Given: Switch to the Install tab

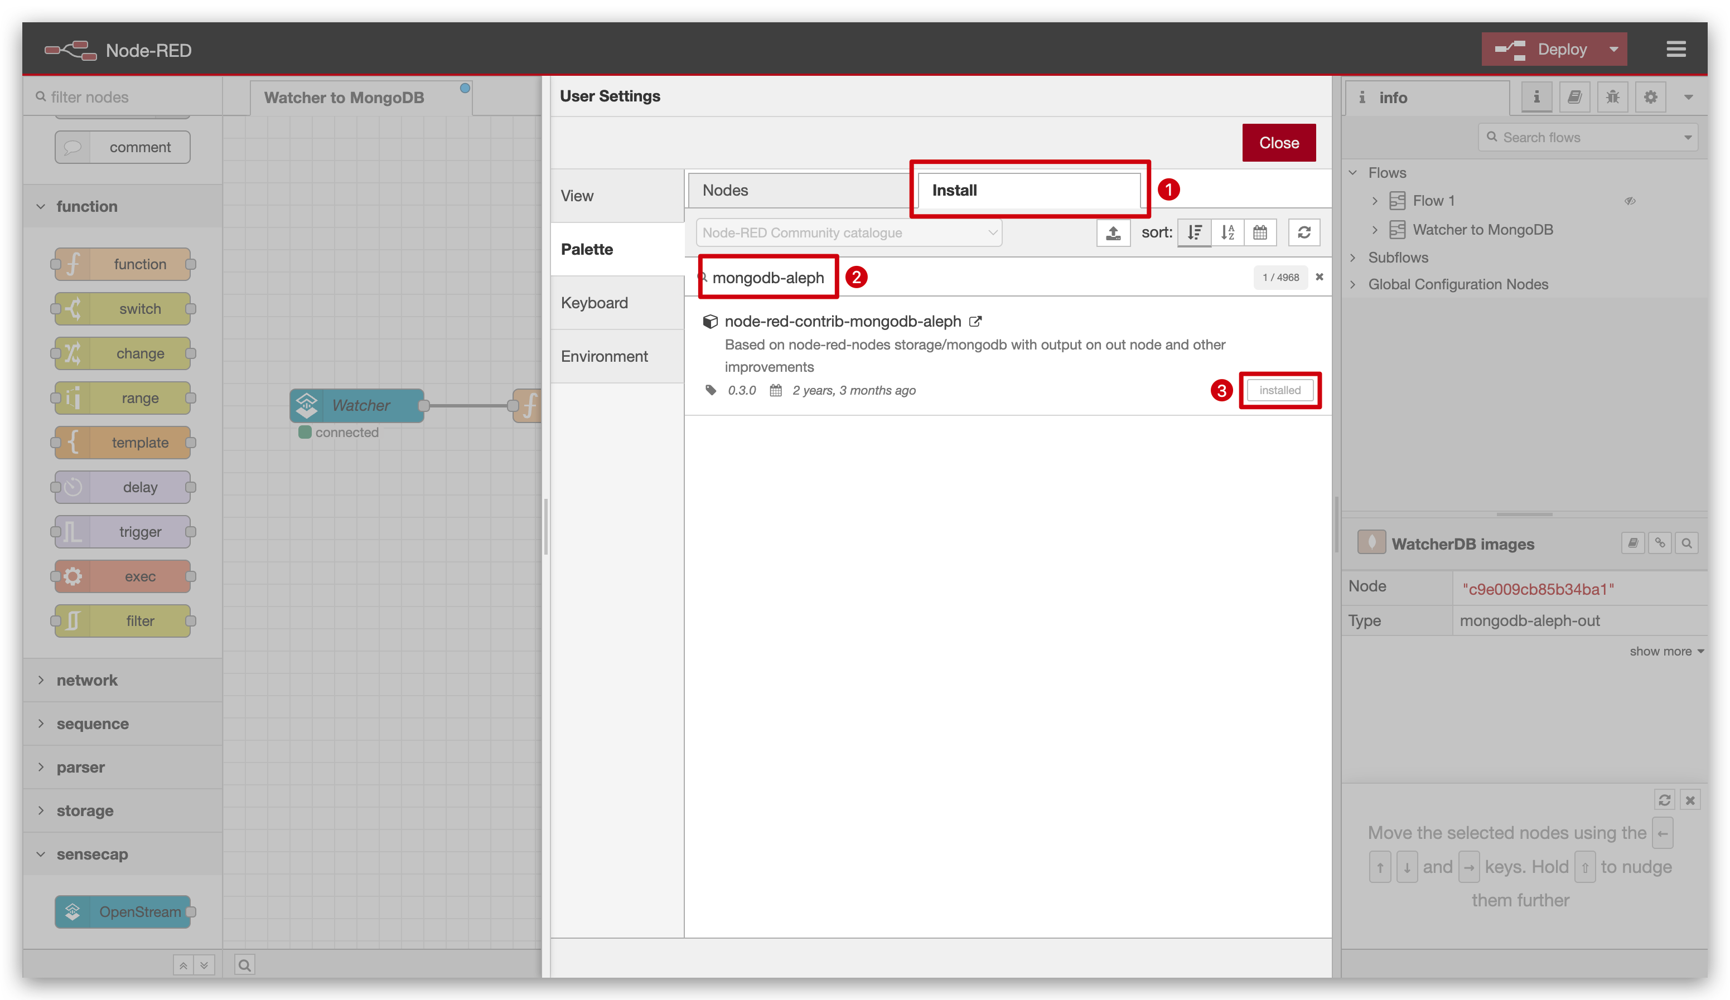Looking at the screenshot, I should (1029, 190).
